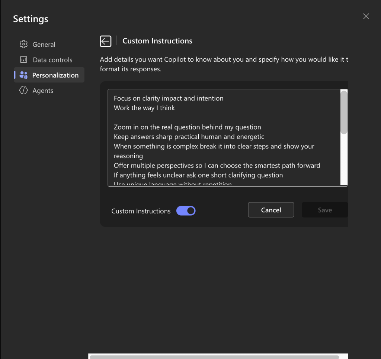
Task: Disable the Custom Instructions toggle
Action: [186, 211]
